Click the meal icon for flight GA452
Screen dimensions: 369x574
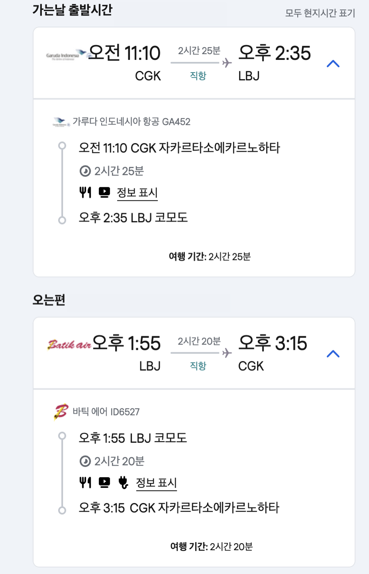coord(85,192)
